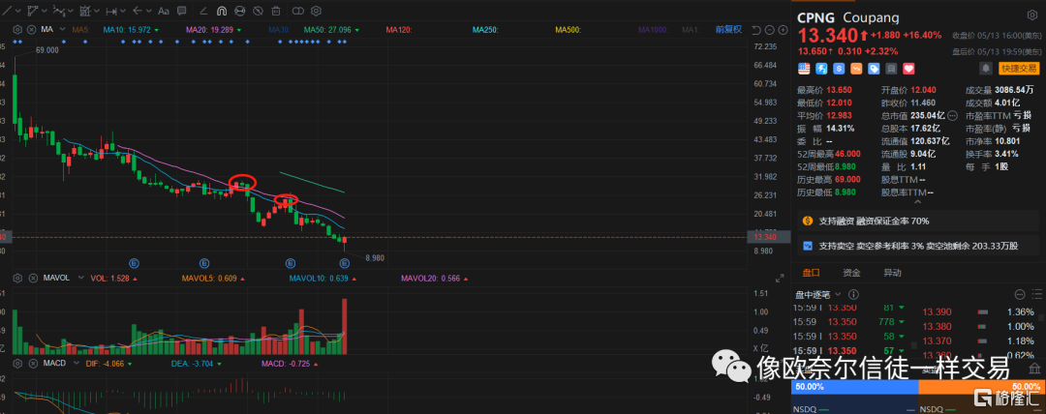
Task: Click the orange short-selling trend icon
Action: click(x=856, y=69)
